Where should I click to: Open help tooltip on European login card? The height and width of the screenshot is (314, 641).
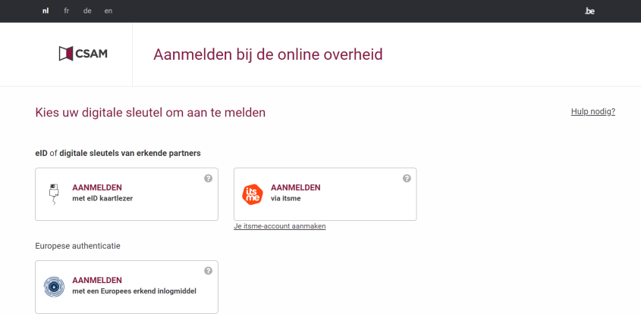[208, 271]
